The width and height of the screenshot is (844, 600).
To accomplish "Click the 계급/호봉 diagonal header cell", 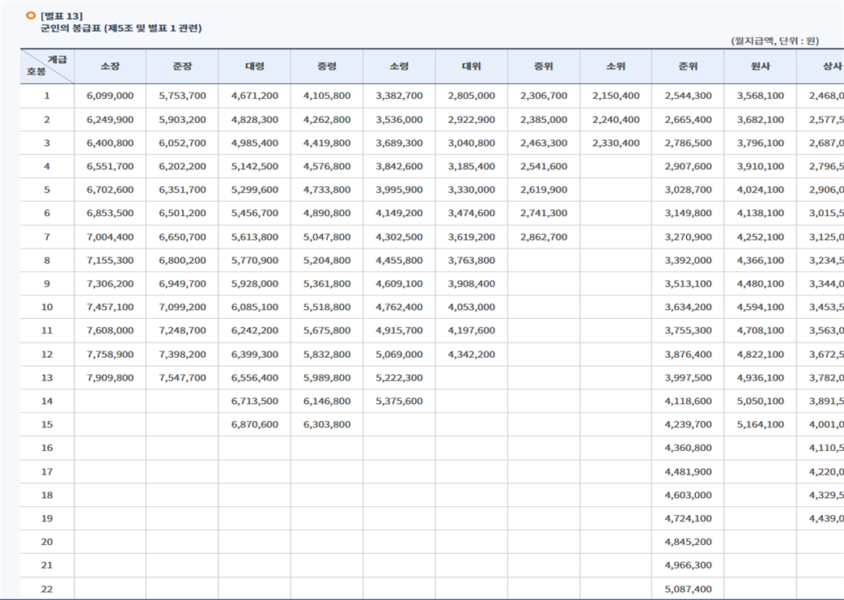I will pyautogui.click(x=47, y=66).
